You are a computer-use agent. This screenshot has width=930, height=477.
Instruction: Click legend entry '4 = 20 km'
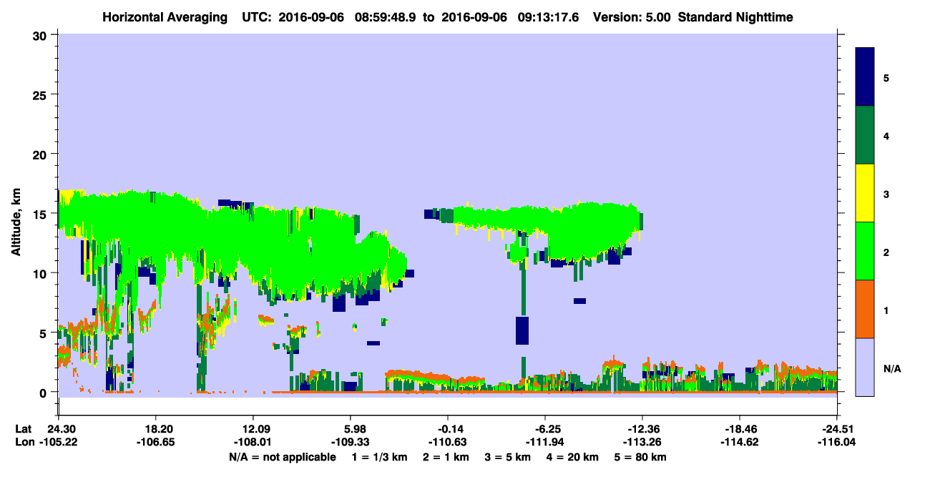point(573,457)
